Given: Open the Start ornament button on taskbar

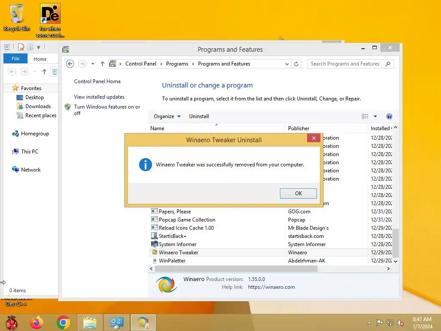Looking at the screenshot, I should pyautogui.click(x=11, y=322).
